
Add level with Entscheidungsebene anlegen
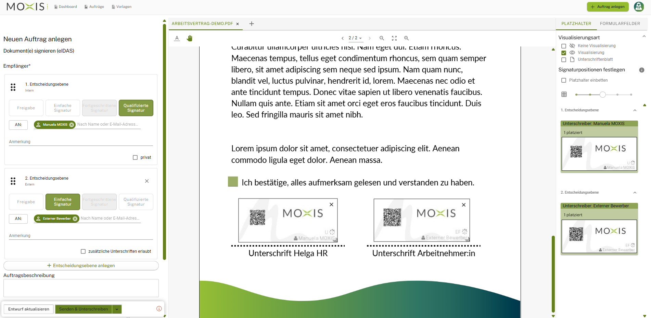click(x=81, y=265)
